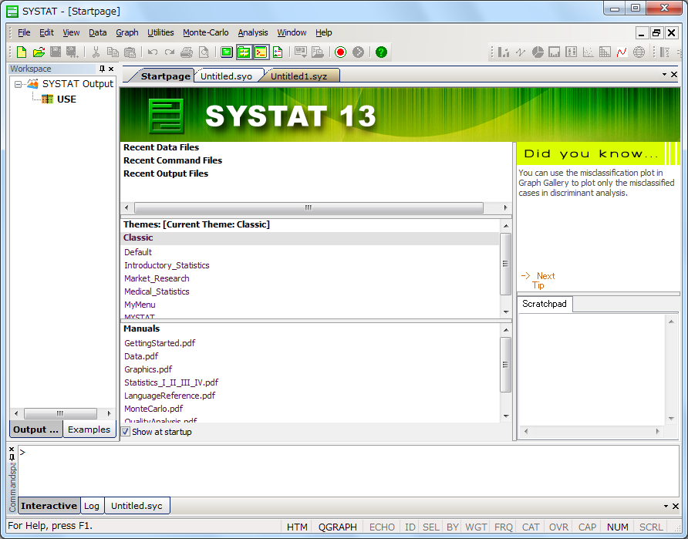Click the Print toolbar icon

187,52
